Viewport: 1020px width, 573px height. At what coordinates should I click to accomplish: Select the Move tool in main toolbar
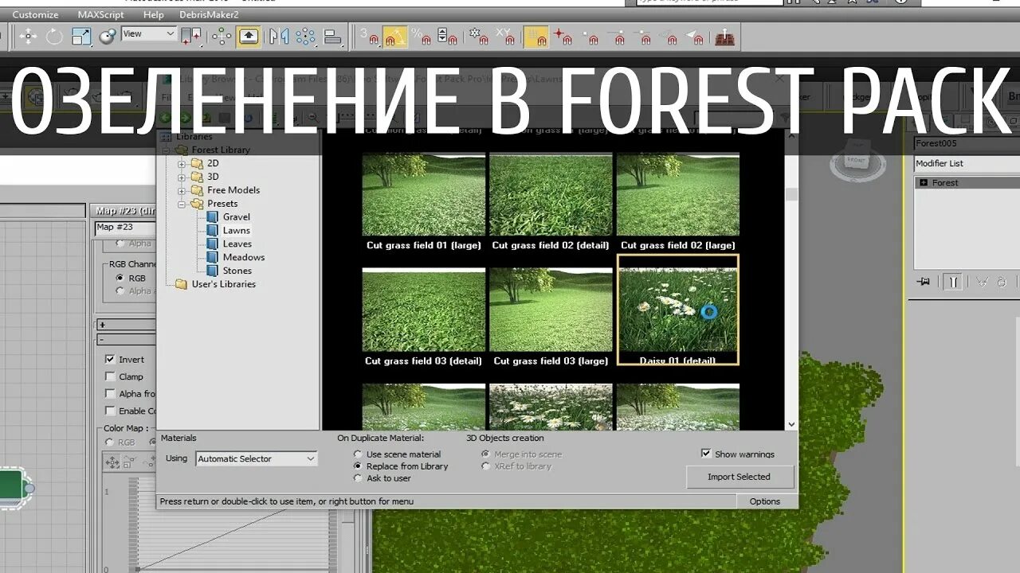click(29, 36)
